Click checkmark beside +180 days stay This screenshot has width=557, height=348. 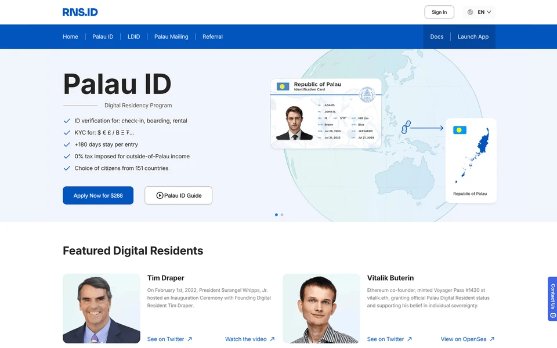point(67,144)
